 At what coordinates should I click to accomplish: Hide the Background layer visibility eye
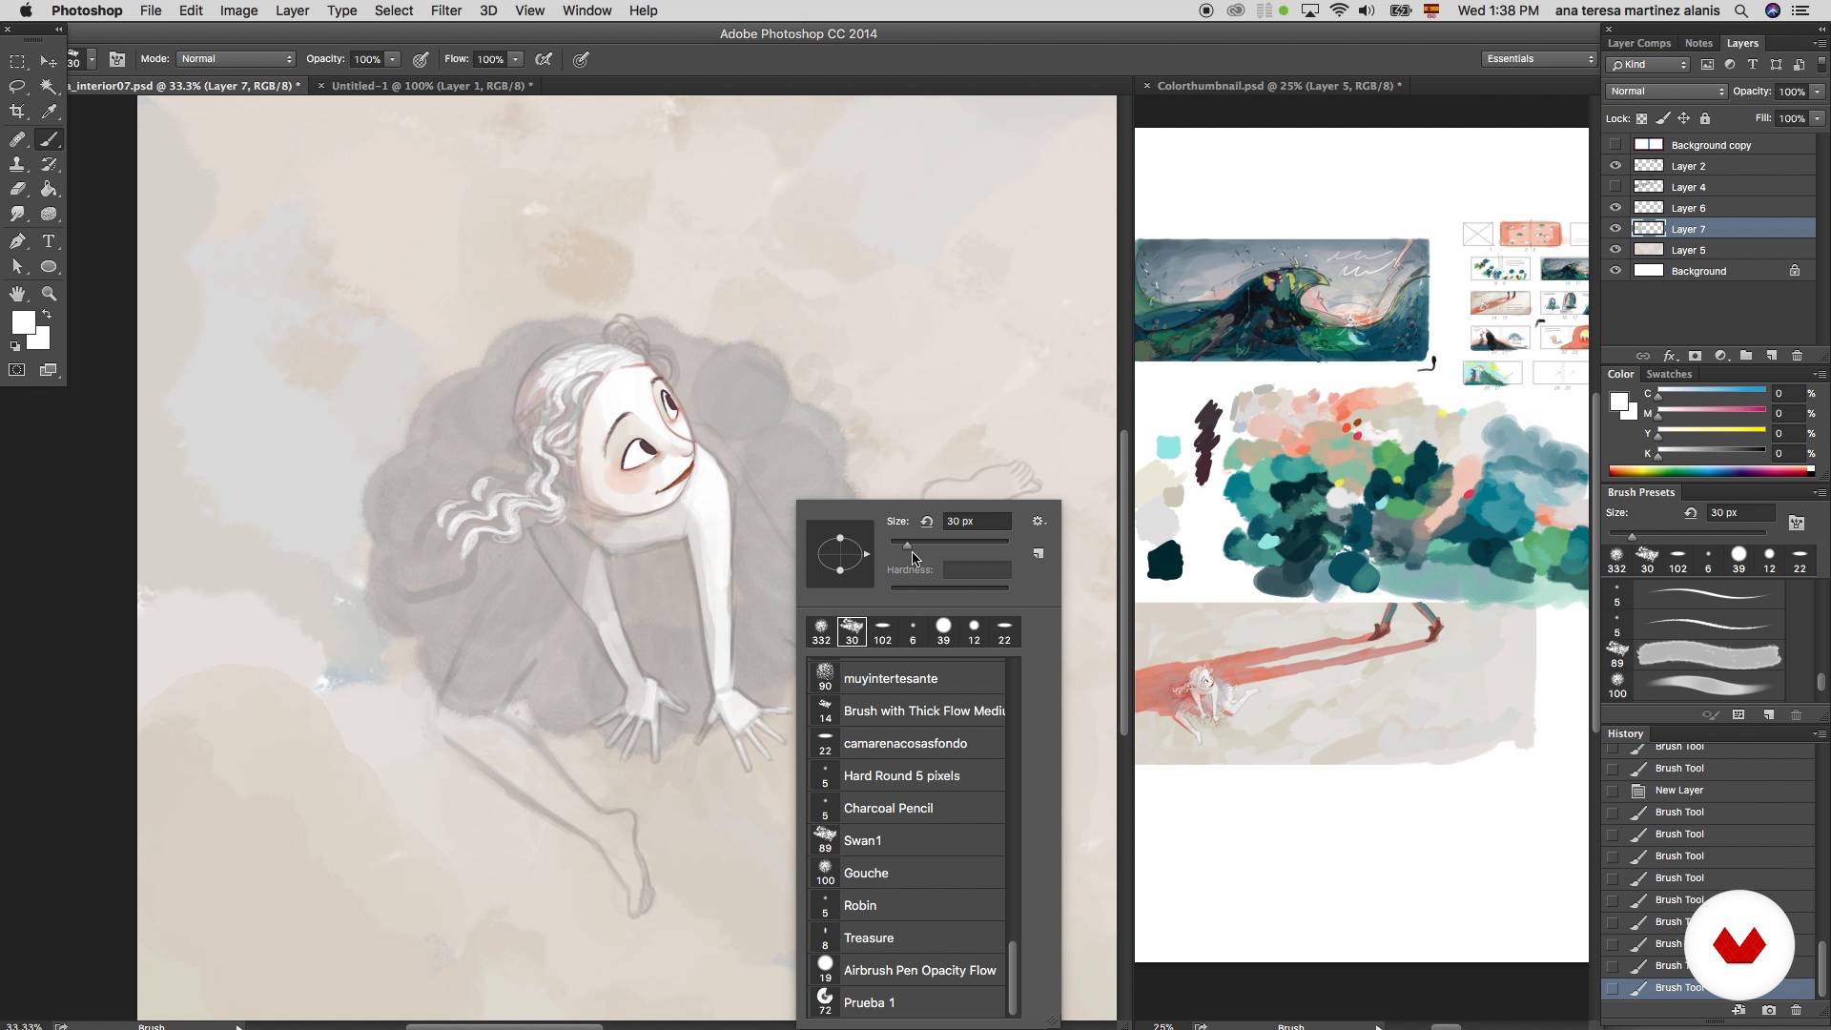(x=1615, y=271)
